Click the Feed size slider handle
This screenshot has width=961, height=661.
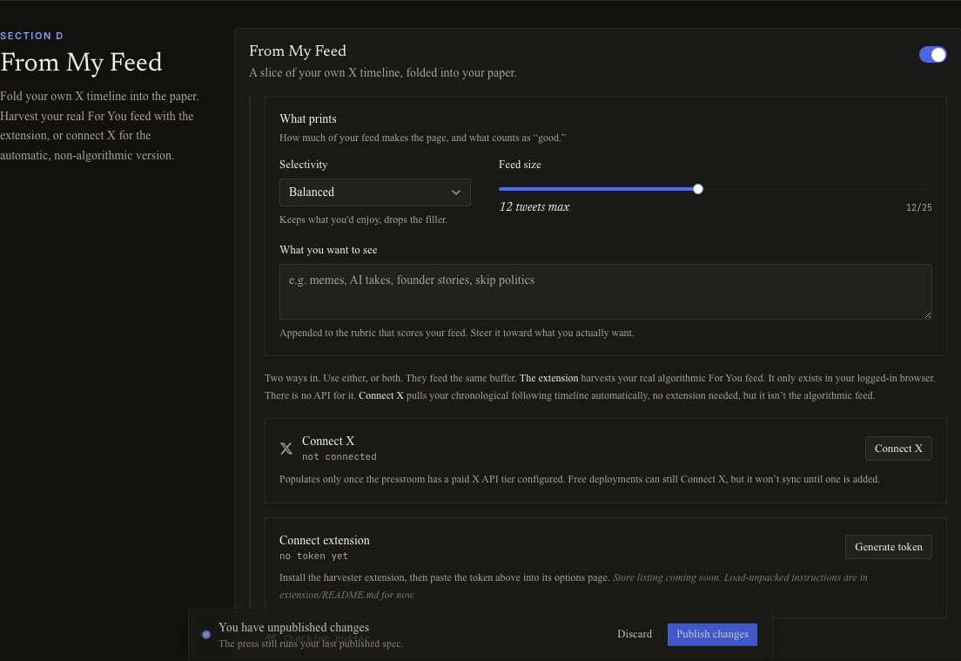tap(697, 189)
